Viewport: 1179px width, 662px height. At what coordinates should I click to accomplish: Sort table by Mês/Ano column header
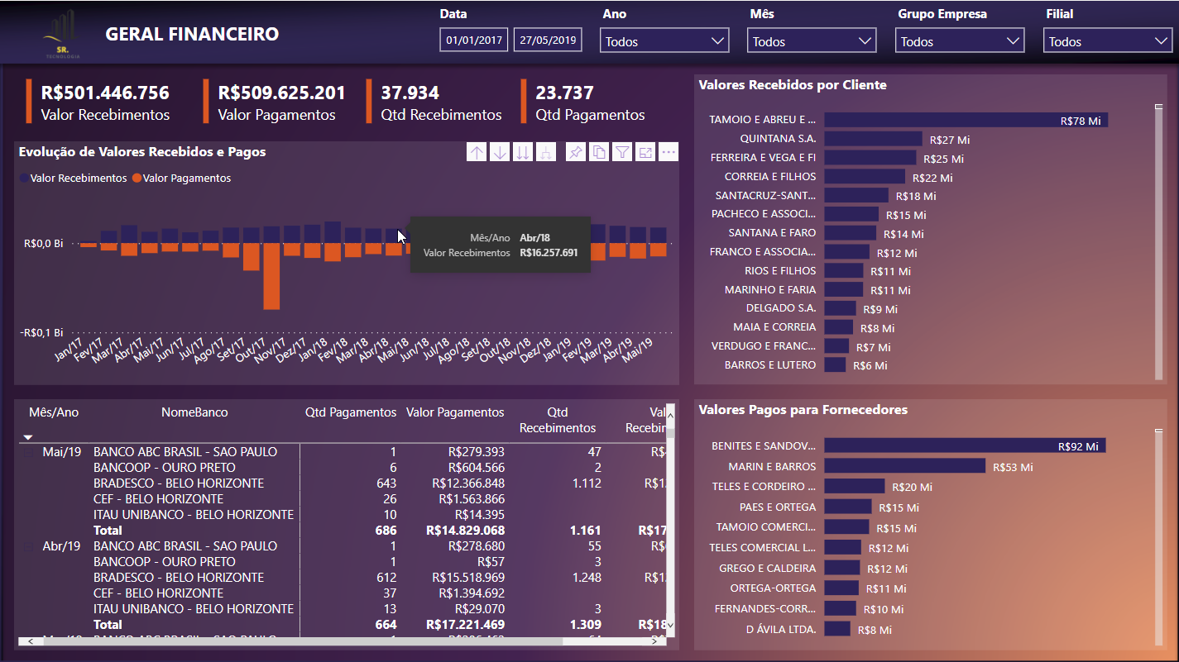tap(54, 412)
